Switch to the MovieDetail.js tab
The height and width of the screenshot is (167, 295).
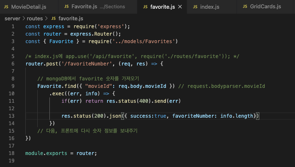pyautogui.click(x=29, y=7)
